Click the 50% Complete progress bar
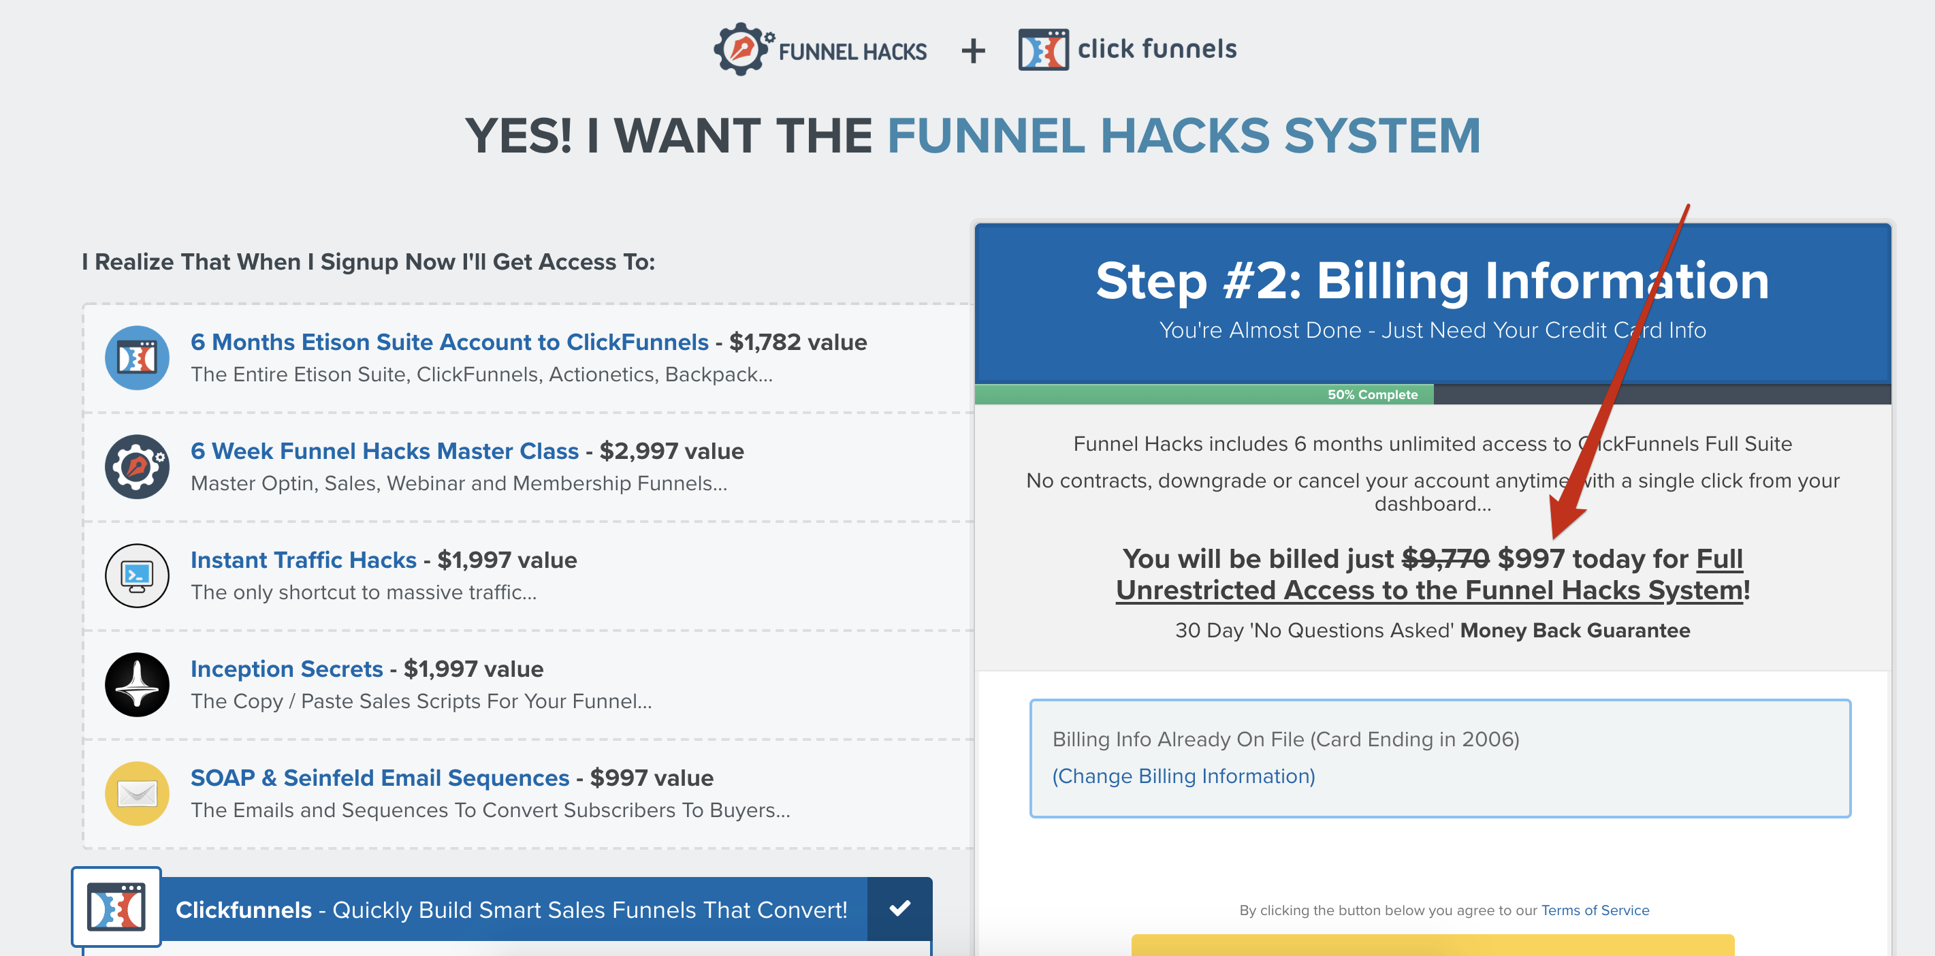The width and height of the screenshot is (1935, 956). coord(1372,394)
